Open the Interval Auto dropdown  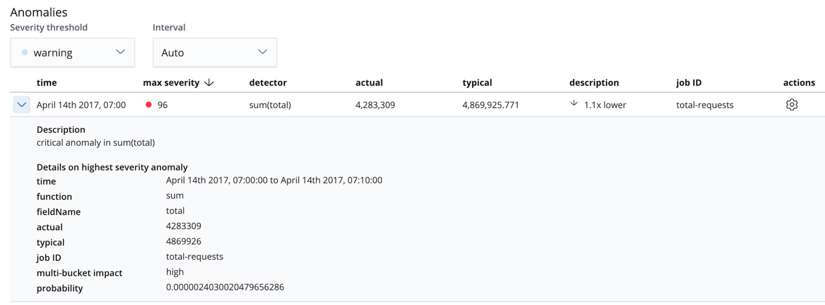[214, 52]
